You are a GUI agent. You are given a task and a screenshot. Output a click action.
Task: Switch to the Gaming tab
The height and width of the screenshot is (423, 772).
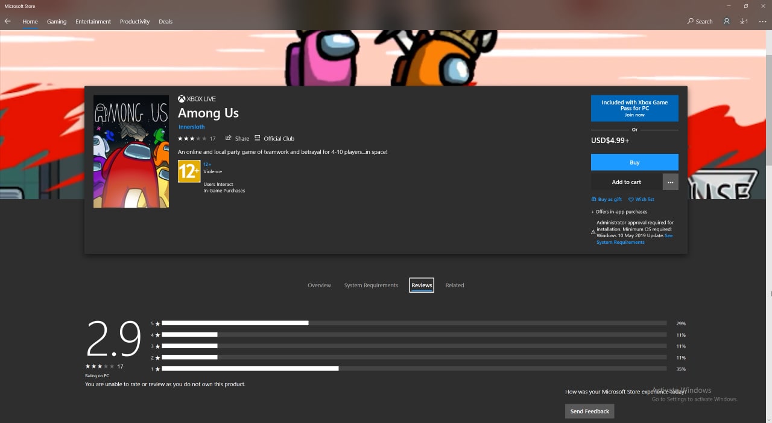click(x=57, y=21)
